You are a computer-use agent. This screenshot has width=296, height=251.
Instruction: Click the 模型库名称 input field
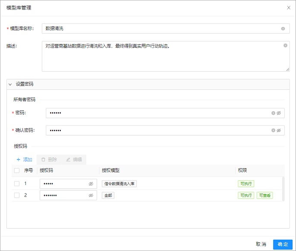(166, 28)
